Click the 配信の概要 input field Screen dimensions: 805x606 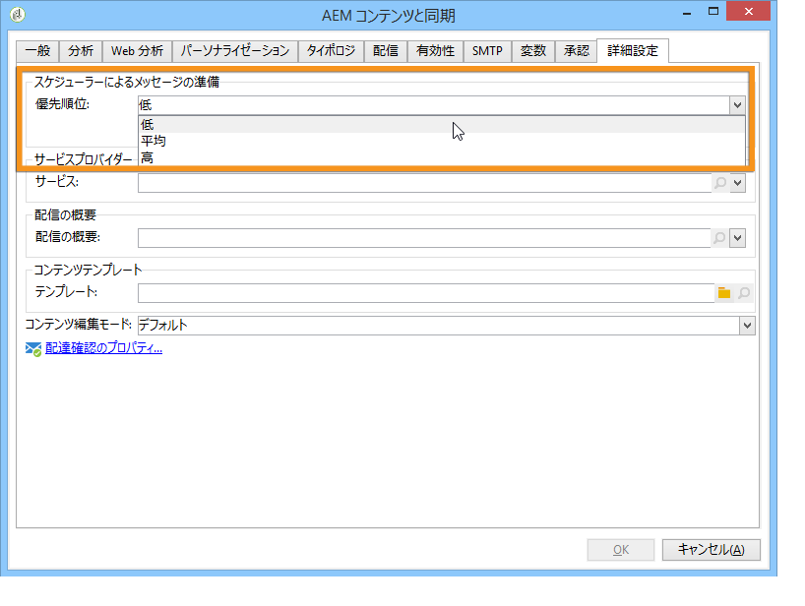tap(424, 237)
